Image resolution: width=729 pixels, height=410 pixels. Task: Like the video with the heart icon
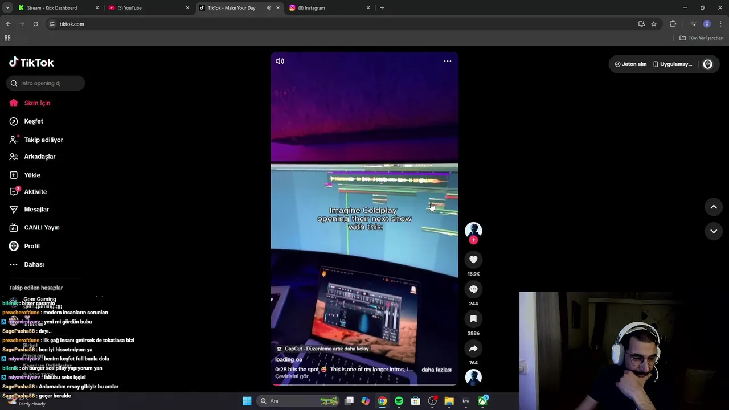(473, 260)
